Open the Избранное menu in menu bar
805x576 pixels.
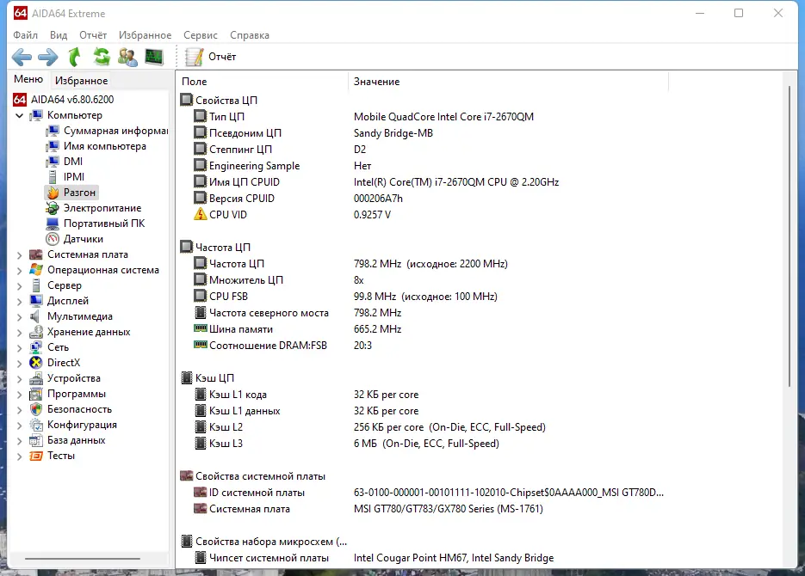[x=146, y=35]
